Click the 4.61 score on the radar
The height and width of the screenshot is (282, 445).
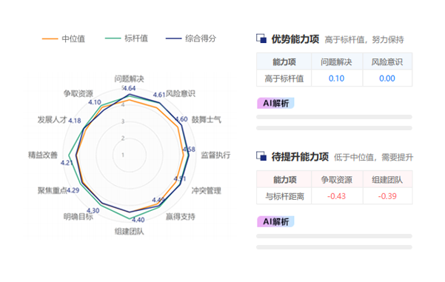(159, 95)
